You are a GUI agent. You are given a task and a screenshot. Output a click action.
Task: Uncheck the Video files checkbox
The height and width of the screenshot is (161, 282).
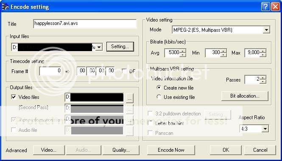coord(14,97)
